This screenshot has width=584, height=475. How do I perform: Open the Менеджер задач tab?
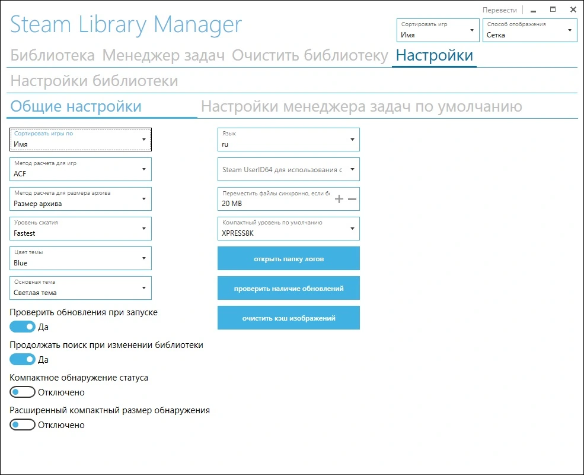[x=164, y=55]
